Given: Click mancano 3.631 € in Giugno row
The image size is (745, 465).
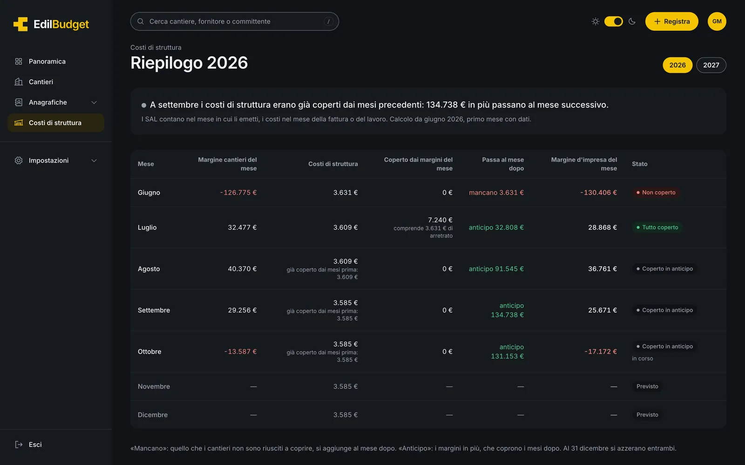Looking at the screenshot, I should [496, 193].
